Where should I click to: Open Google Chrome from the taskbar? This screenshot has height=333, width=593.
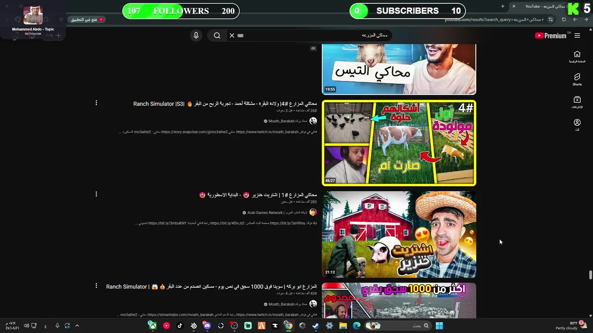click(288, 326)
